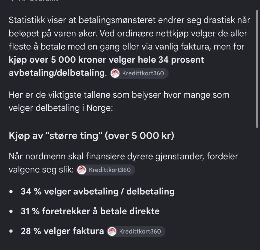Click the line "Når nordmenn skal finansiere dyrere gjenstander"
The width and height of the screenshot is (260, 250).
[123, 156]
